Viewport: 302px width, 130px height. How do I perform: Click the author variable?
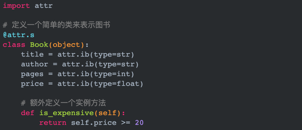[35, 64]
